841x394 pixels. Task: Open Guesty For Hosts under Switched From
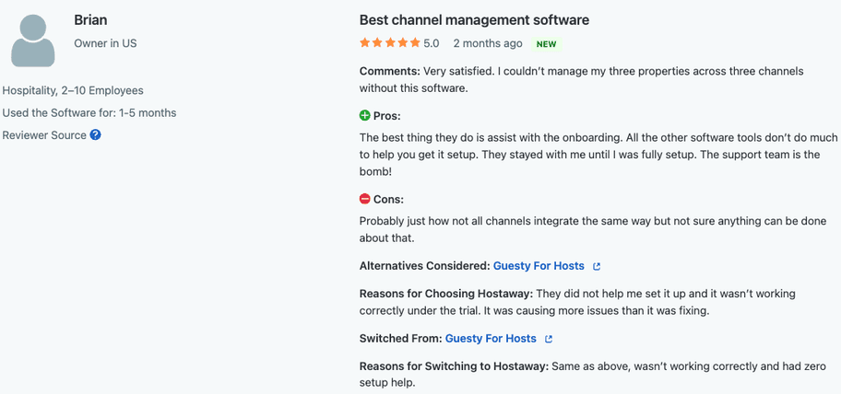[491, 339]
